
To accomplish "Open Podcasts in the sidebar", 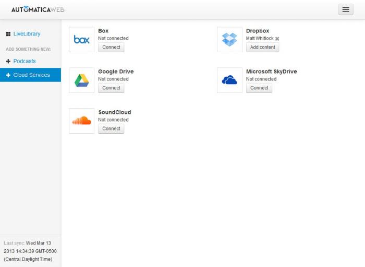I will coord(25,61).
